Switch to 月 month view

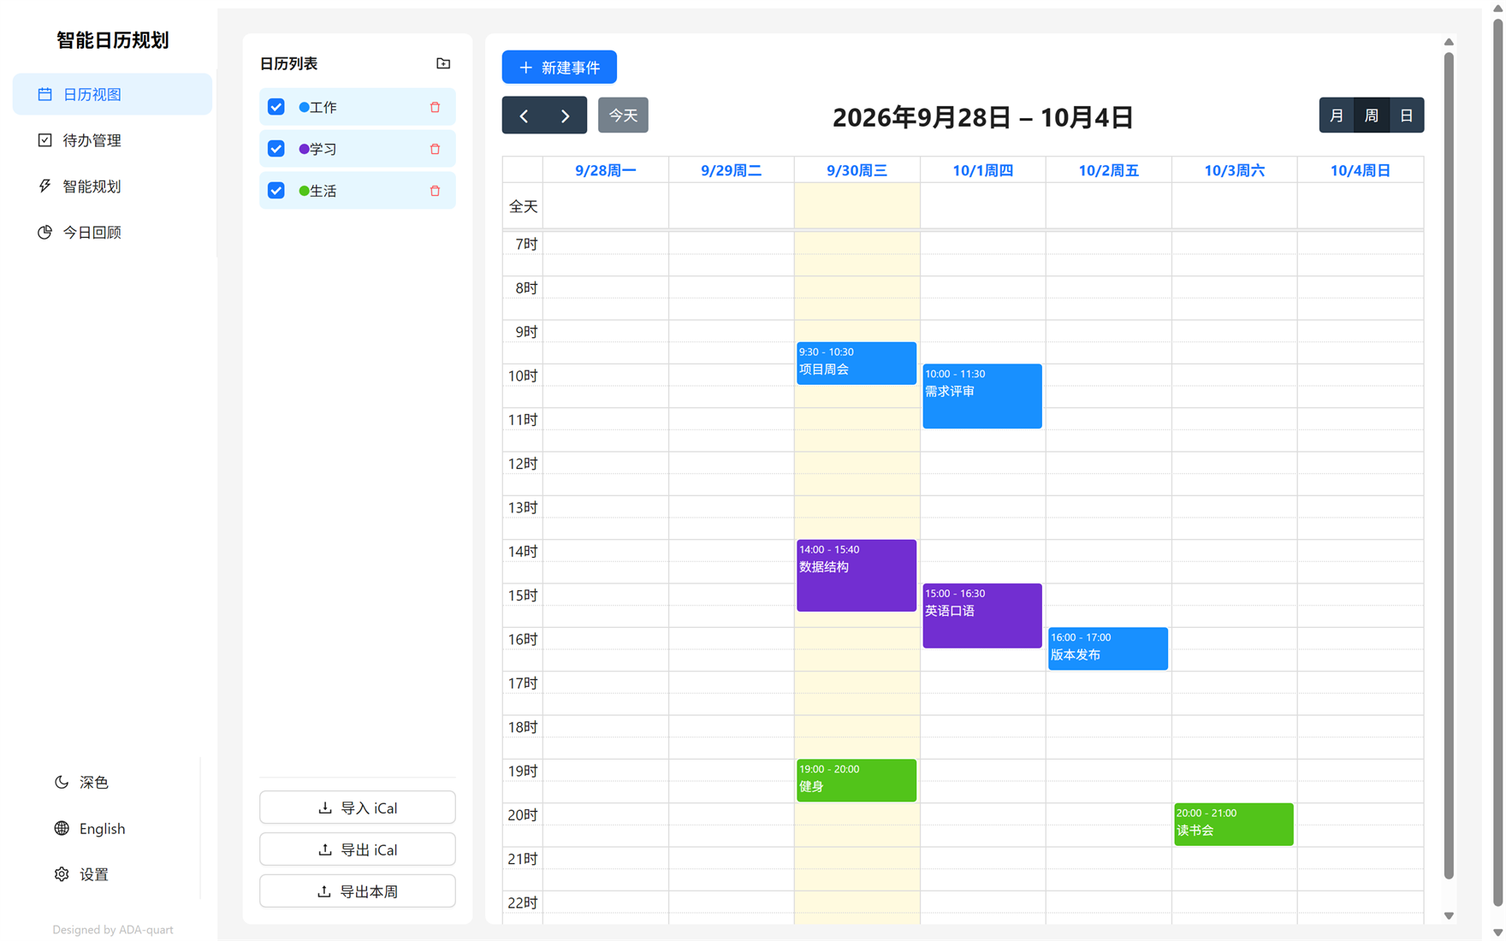pos(1337,115)
